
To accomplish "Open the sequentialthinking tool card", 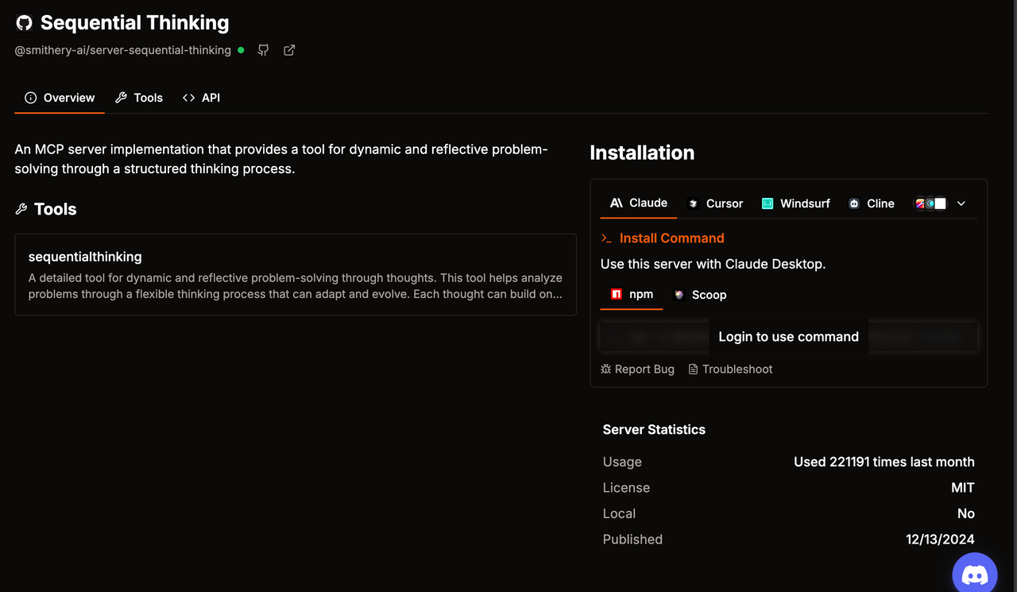I will (296, 275).
